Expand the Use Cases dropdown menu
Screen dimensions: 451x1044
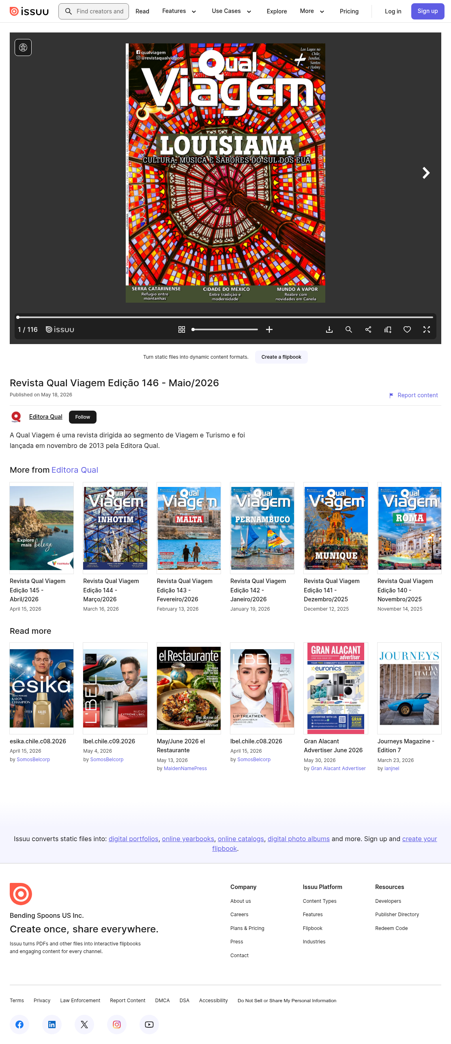pos(231,11)
